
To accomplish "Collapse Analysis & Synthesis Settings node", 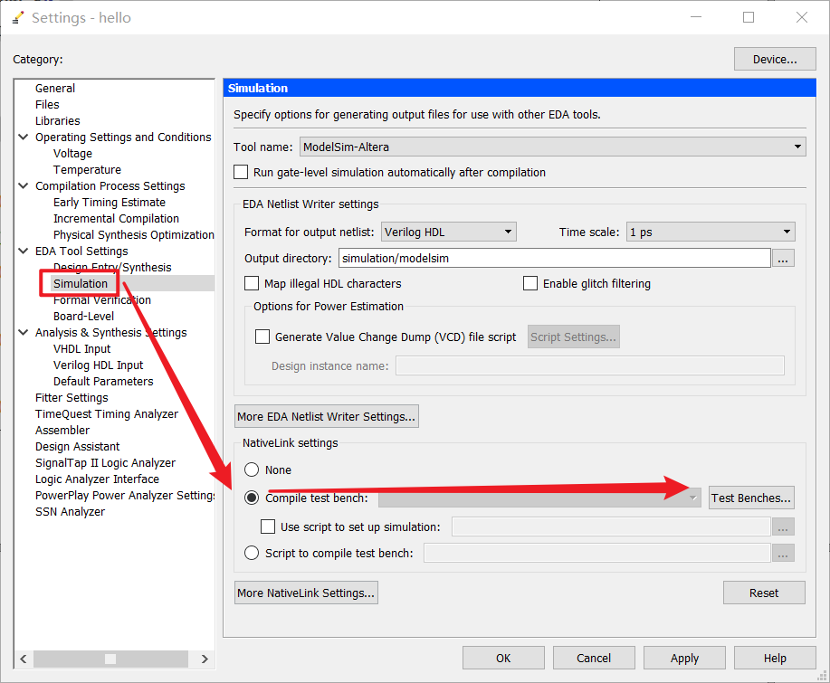I will [24, 332].
